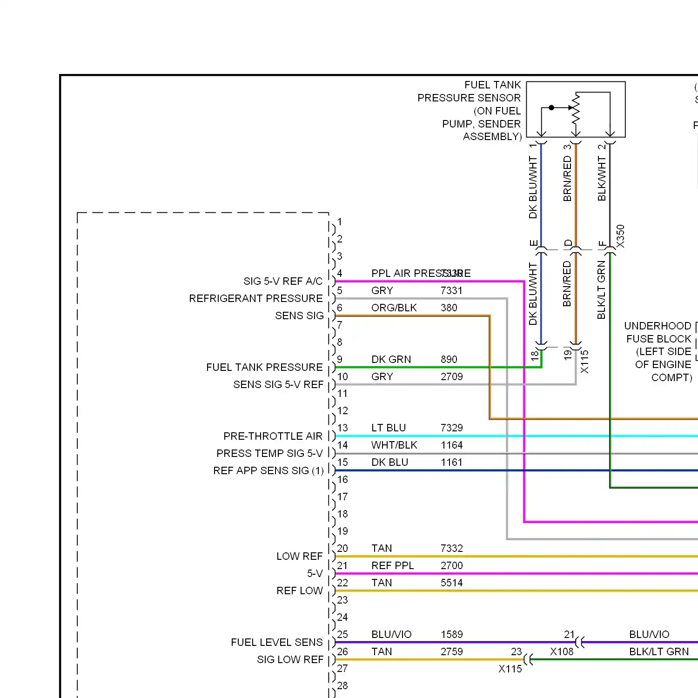The width and height of the screenshot is (698, 698).
Task: Click the "FUEL TANK PRESSURE SENSOR" component label
Action: point(469,111)
